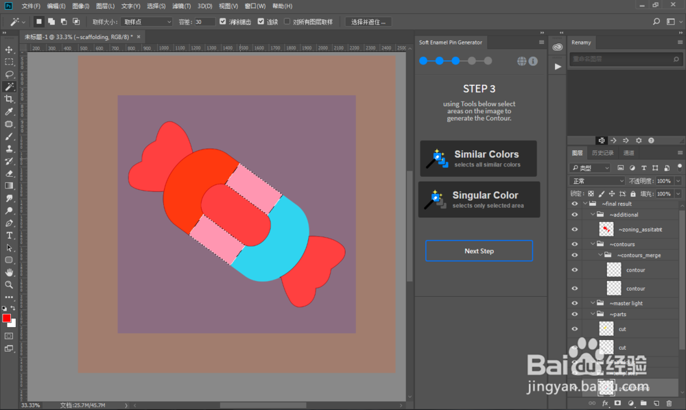Click the Select and Mask button
This screenshot has width=686, height=410.
[x=368, y=21]
